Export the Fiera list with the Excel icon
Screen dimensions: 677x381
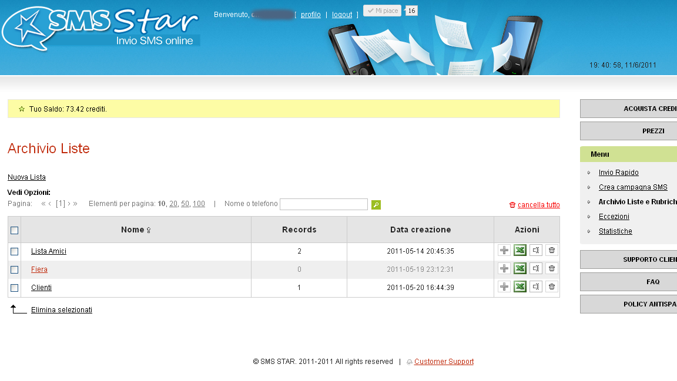520,269
